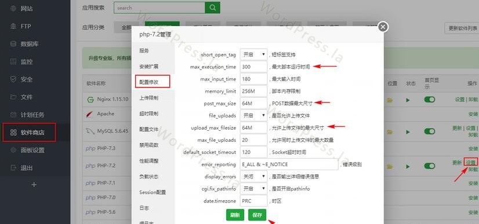Viewport: 479px width, 224px height.
Task: Click the PHP-7.2 row 更新 link
Action: tap(457, 163)
